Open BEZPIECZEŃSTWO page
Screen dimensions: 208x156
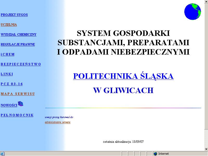[21, 64]
